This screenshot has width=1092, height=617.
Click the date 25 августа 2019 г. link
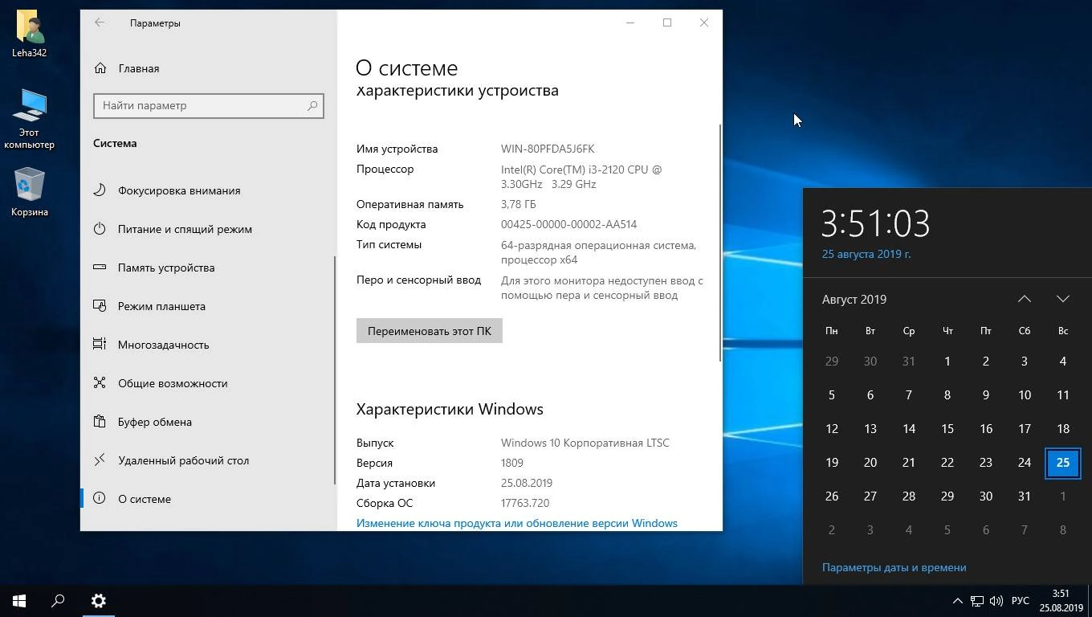(866, 254)
